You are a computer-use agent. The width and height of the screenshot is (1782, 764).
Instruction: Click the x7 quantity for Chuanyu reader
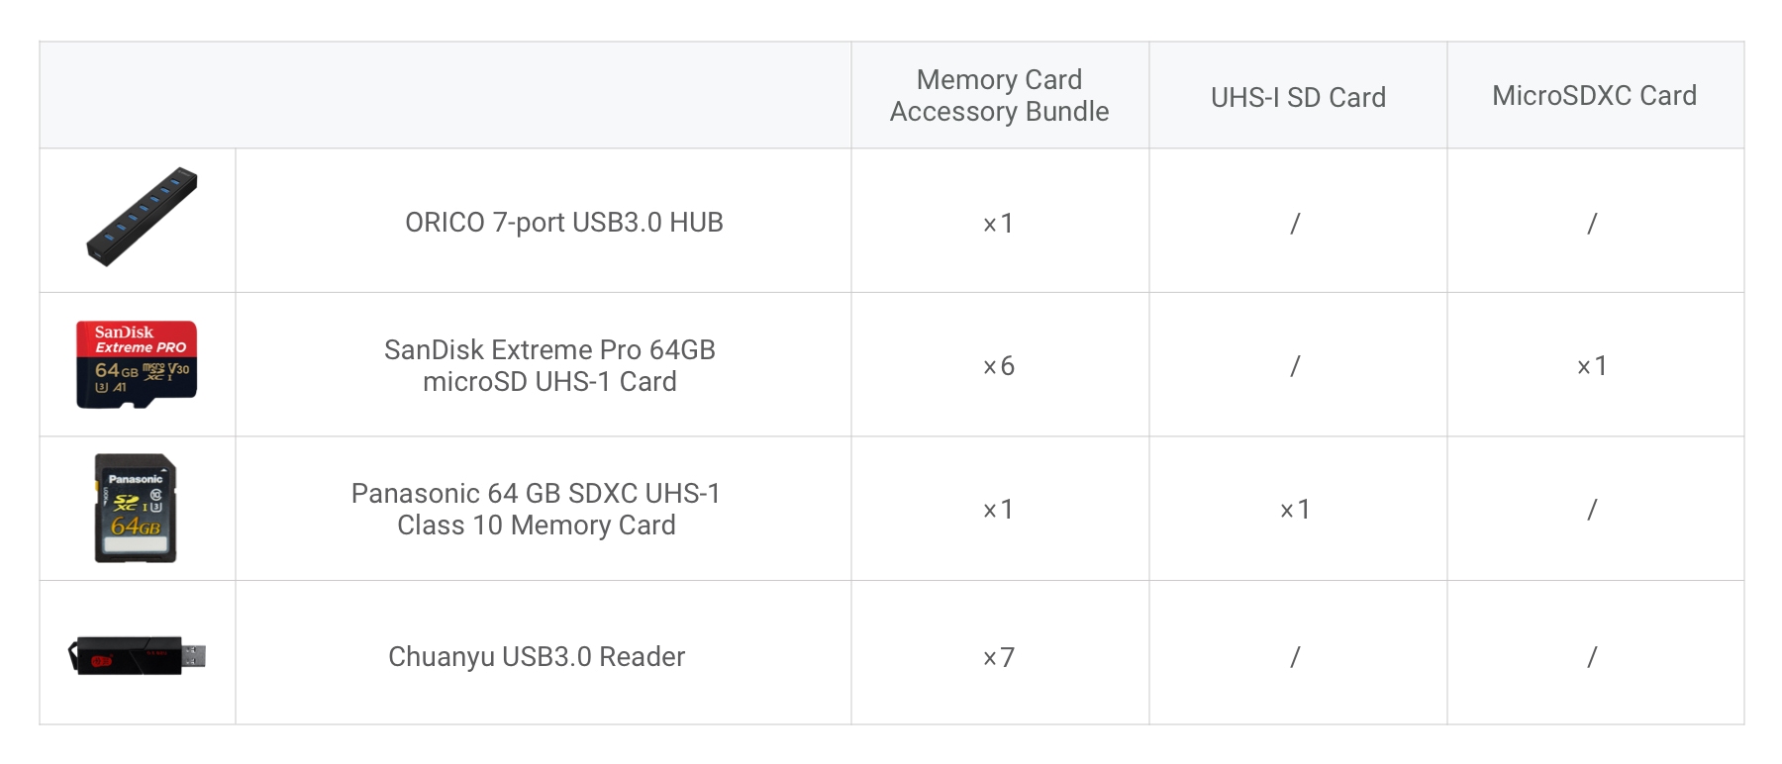pyautogui.click(x=999, y=657)
